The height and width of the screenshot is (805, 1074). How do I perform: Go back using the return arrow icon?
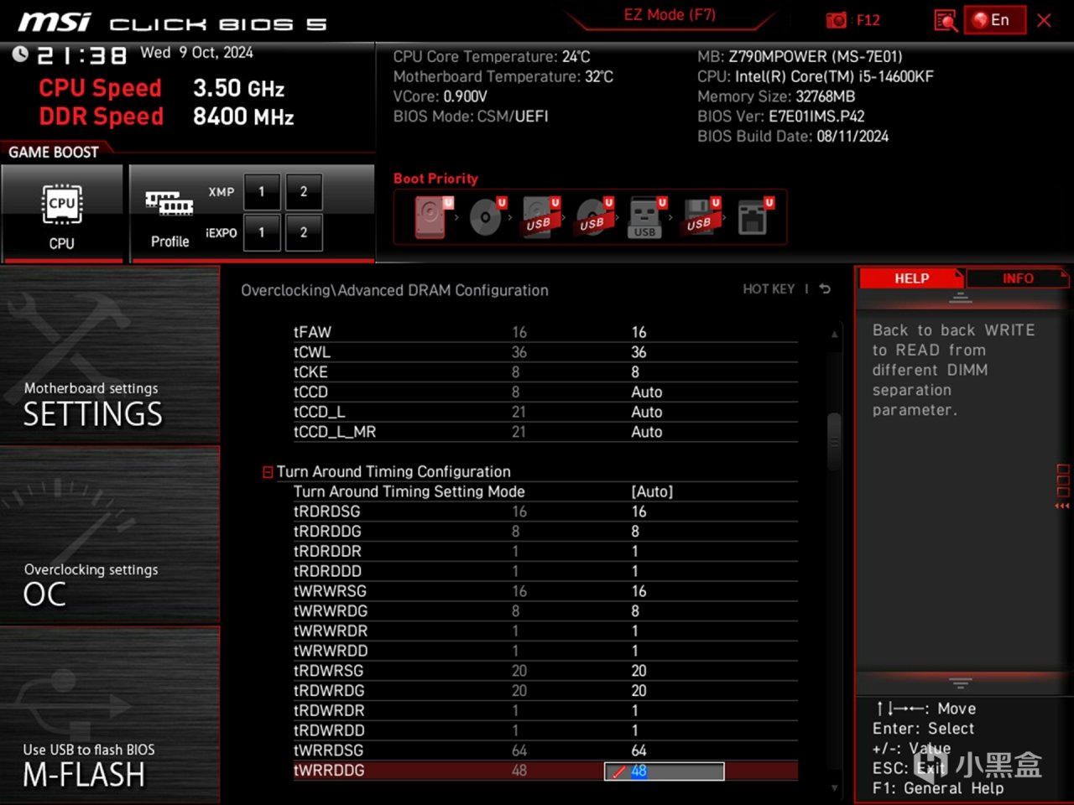pos(825,288)
